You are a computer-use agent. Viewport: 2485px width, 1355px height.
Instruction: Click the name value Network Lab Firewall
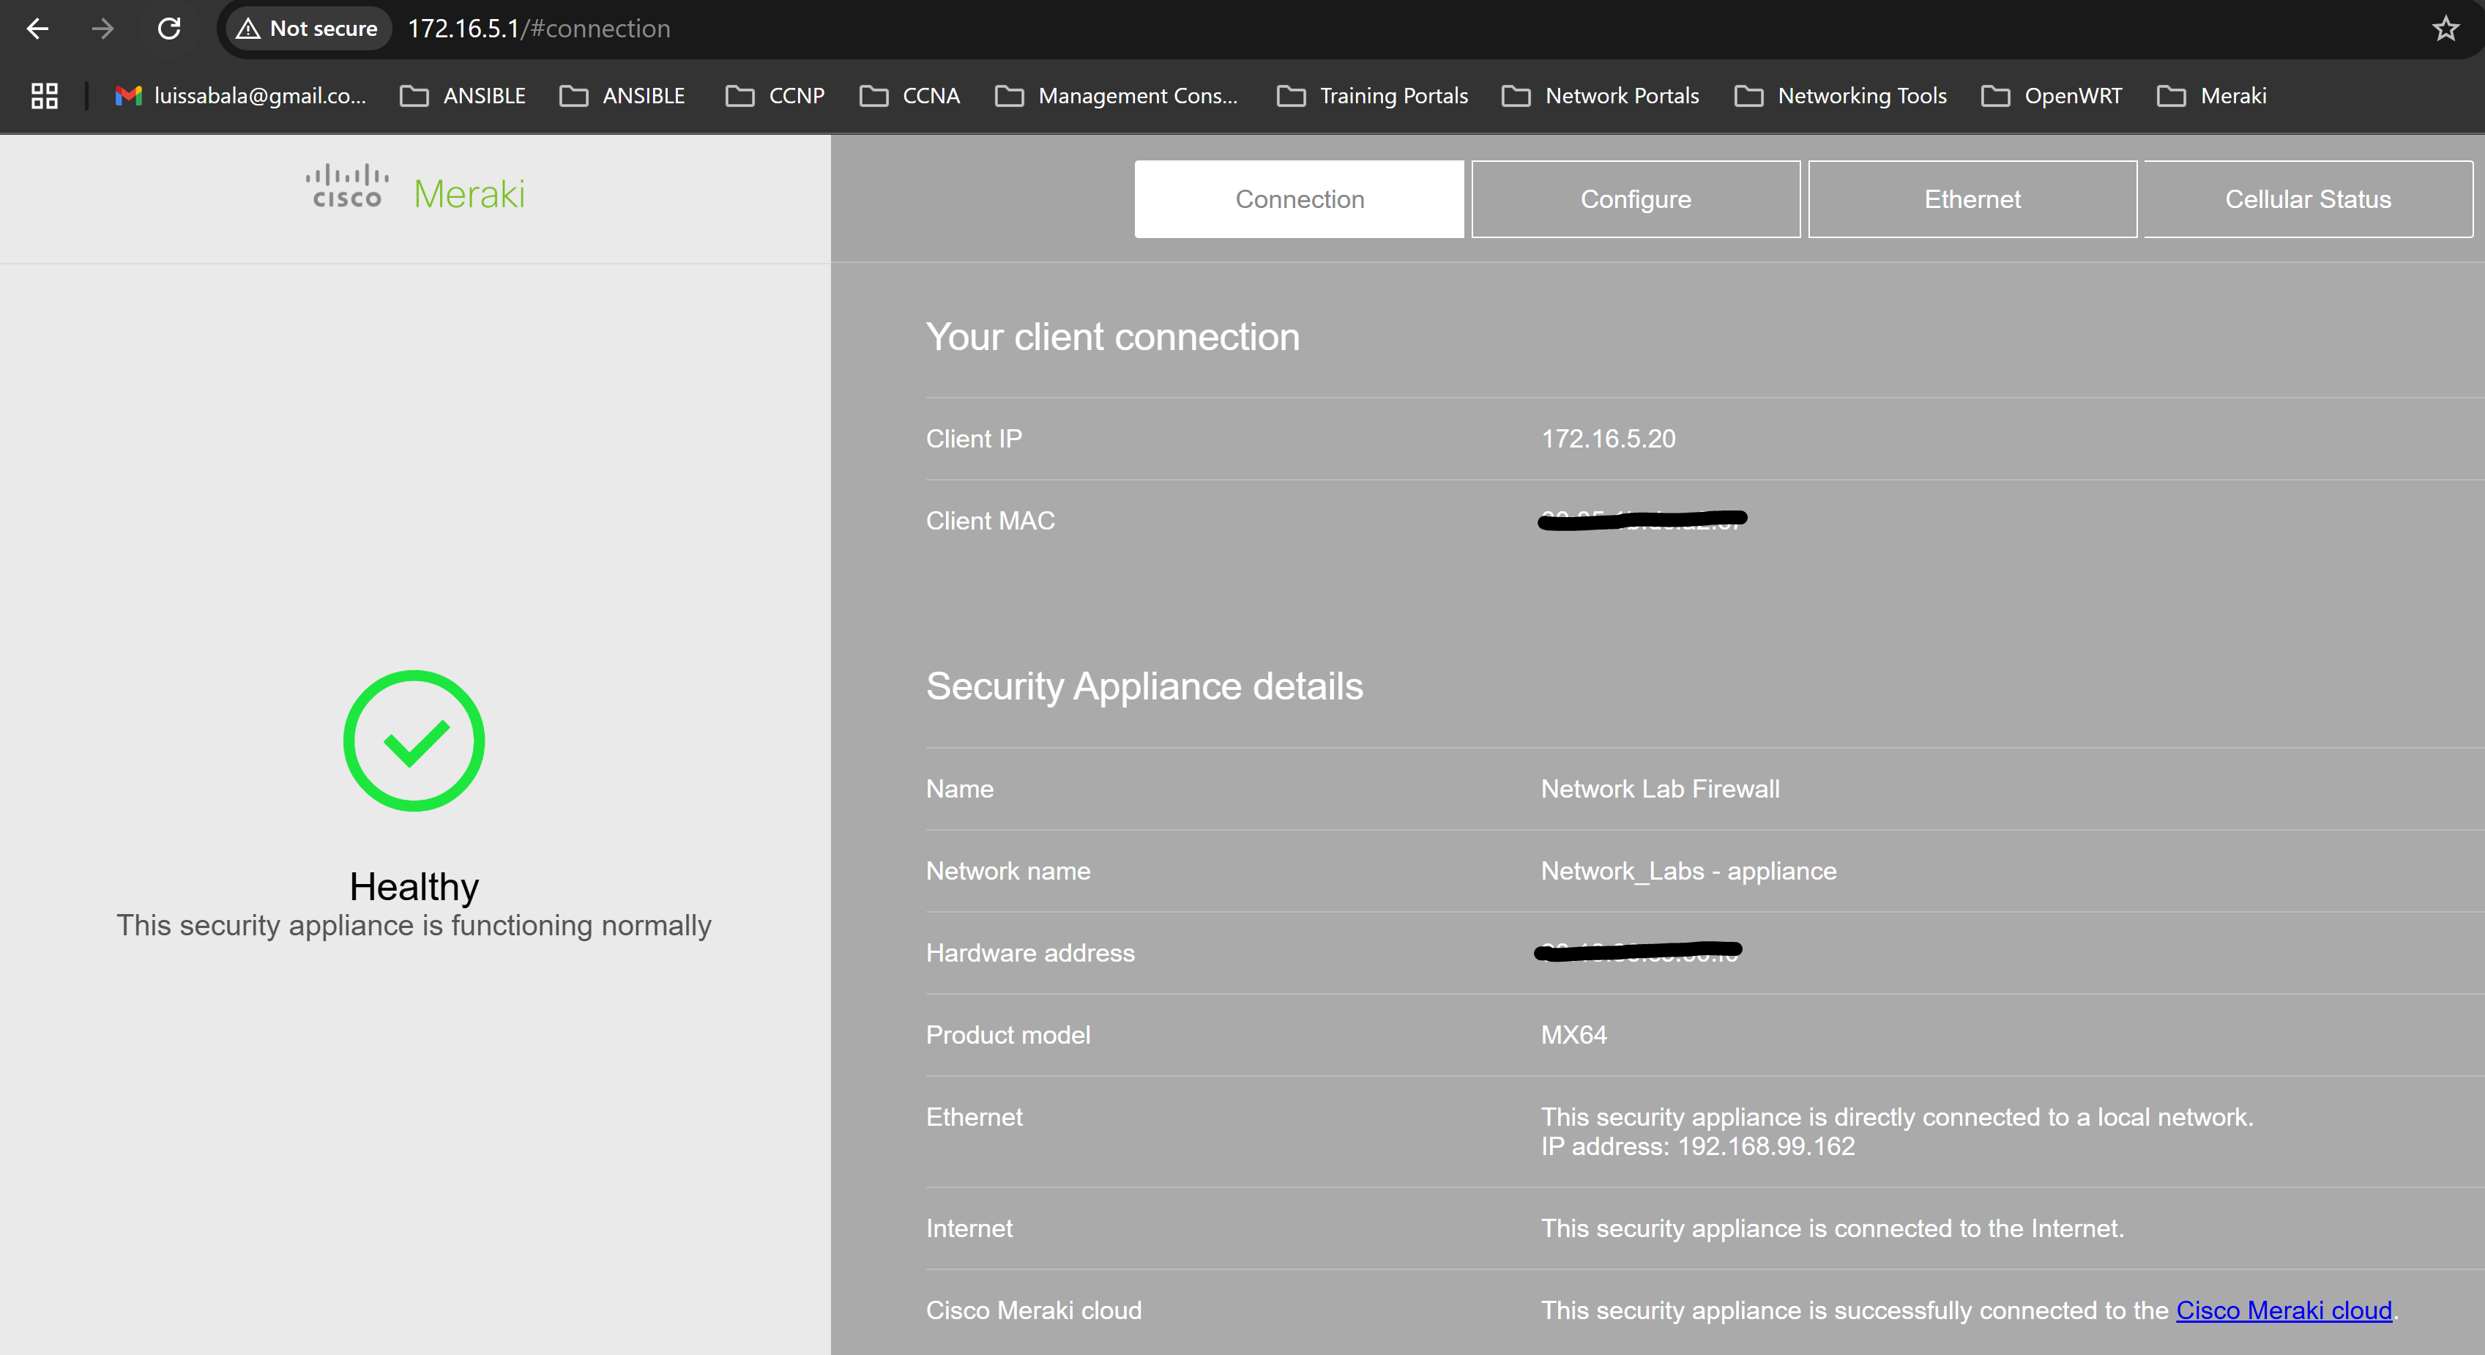click(1660, 789)
